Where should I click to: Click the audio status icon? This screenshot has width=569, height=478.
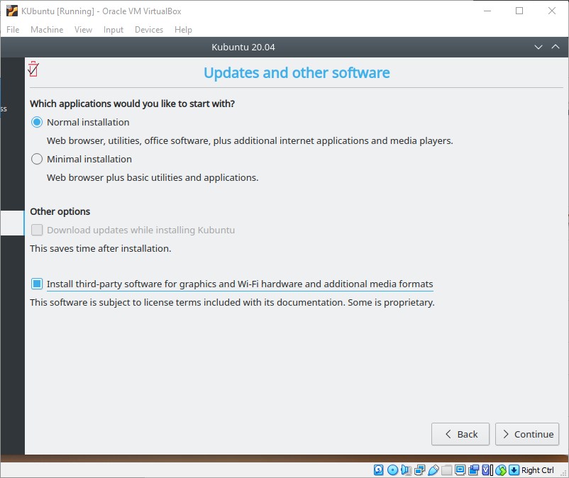point(406,470)
